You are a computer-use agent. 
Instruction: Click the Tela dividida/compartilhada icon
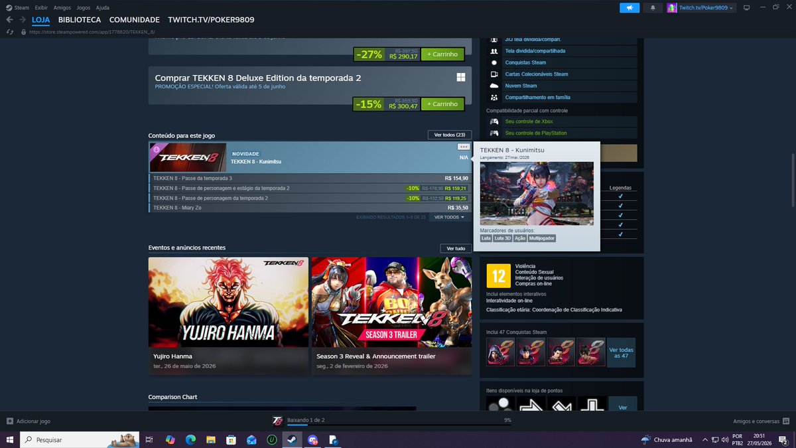pyautogui.click(x=494, y=50)
